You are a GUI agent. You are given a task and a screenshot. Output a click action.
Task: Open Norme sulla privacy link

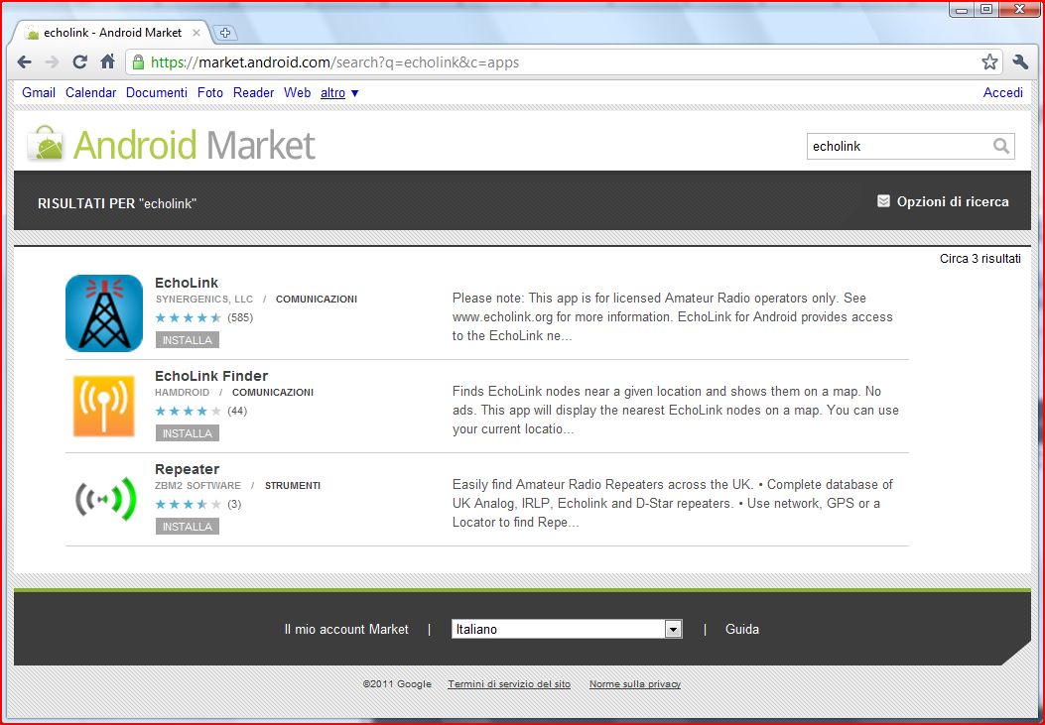635,683
